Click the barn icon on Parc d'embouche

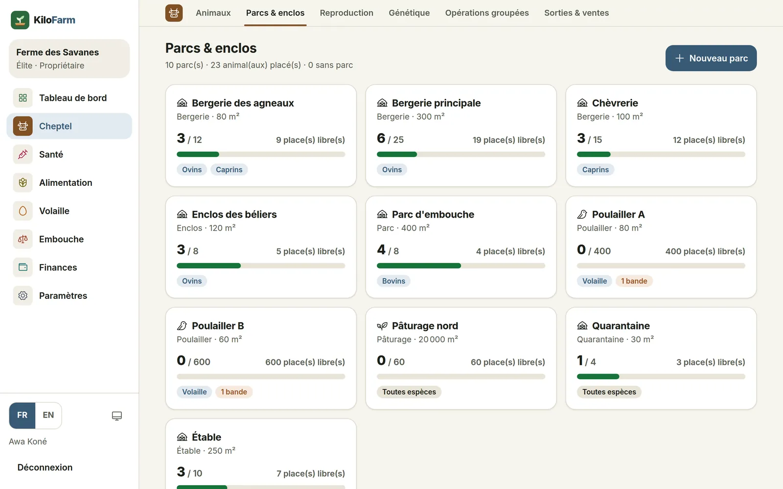pyautogui.click(x=382, y=215)
